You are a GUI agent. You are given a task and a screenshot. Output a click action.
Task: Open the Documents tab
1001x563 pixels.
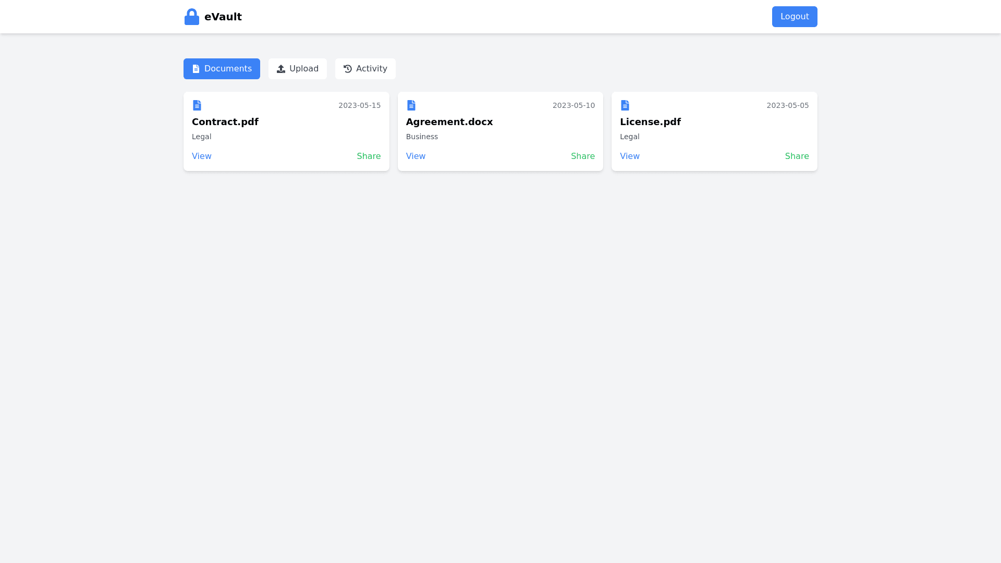[222, 69]
